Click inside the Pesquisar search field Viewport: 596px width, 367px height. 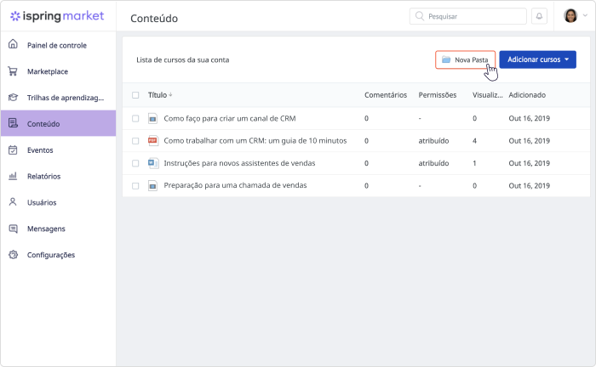point(468,16)
